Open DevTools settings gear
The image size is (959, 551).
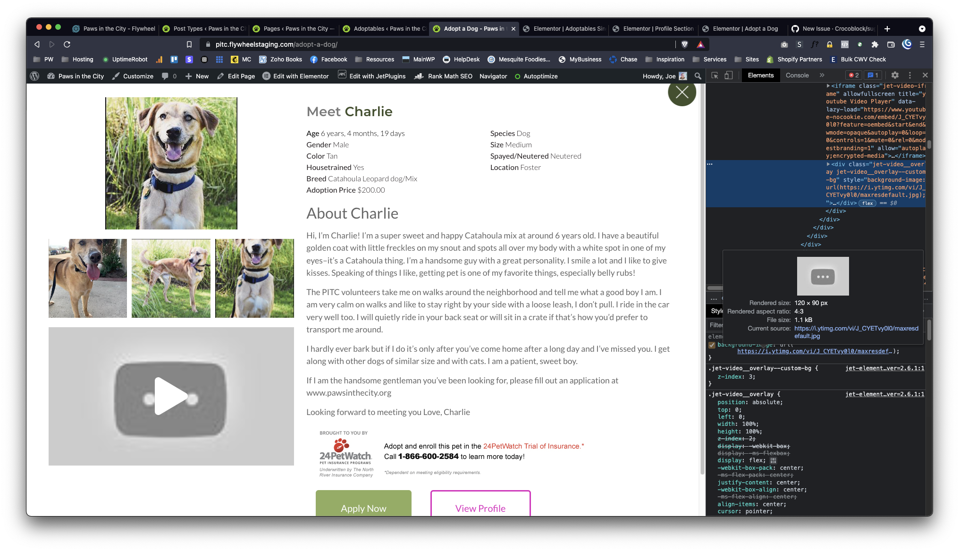[895, 76]
